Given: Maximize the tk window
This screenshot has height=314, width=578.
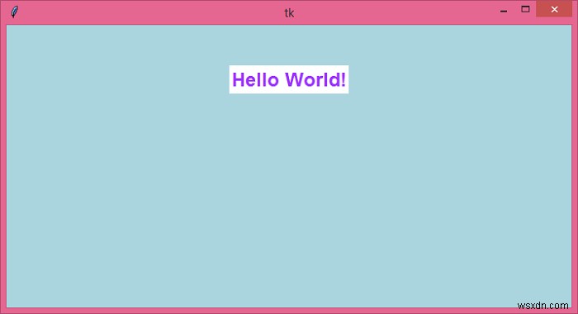Looking at the screenshot, I should click(x=525, y=9).
